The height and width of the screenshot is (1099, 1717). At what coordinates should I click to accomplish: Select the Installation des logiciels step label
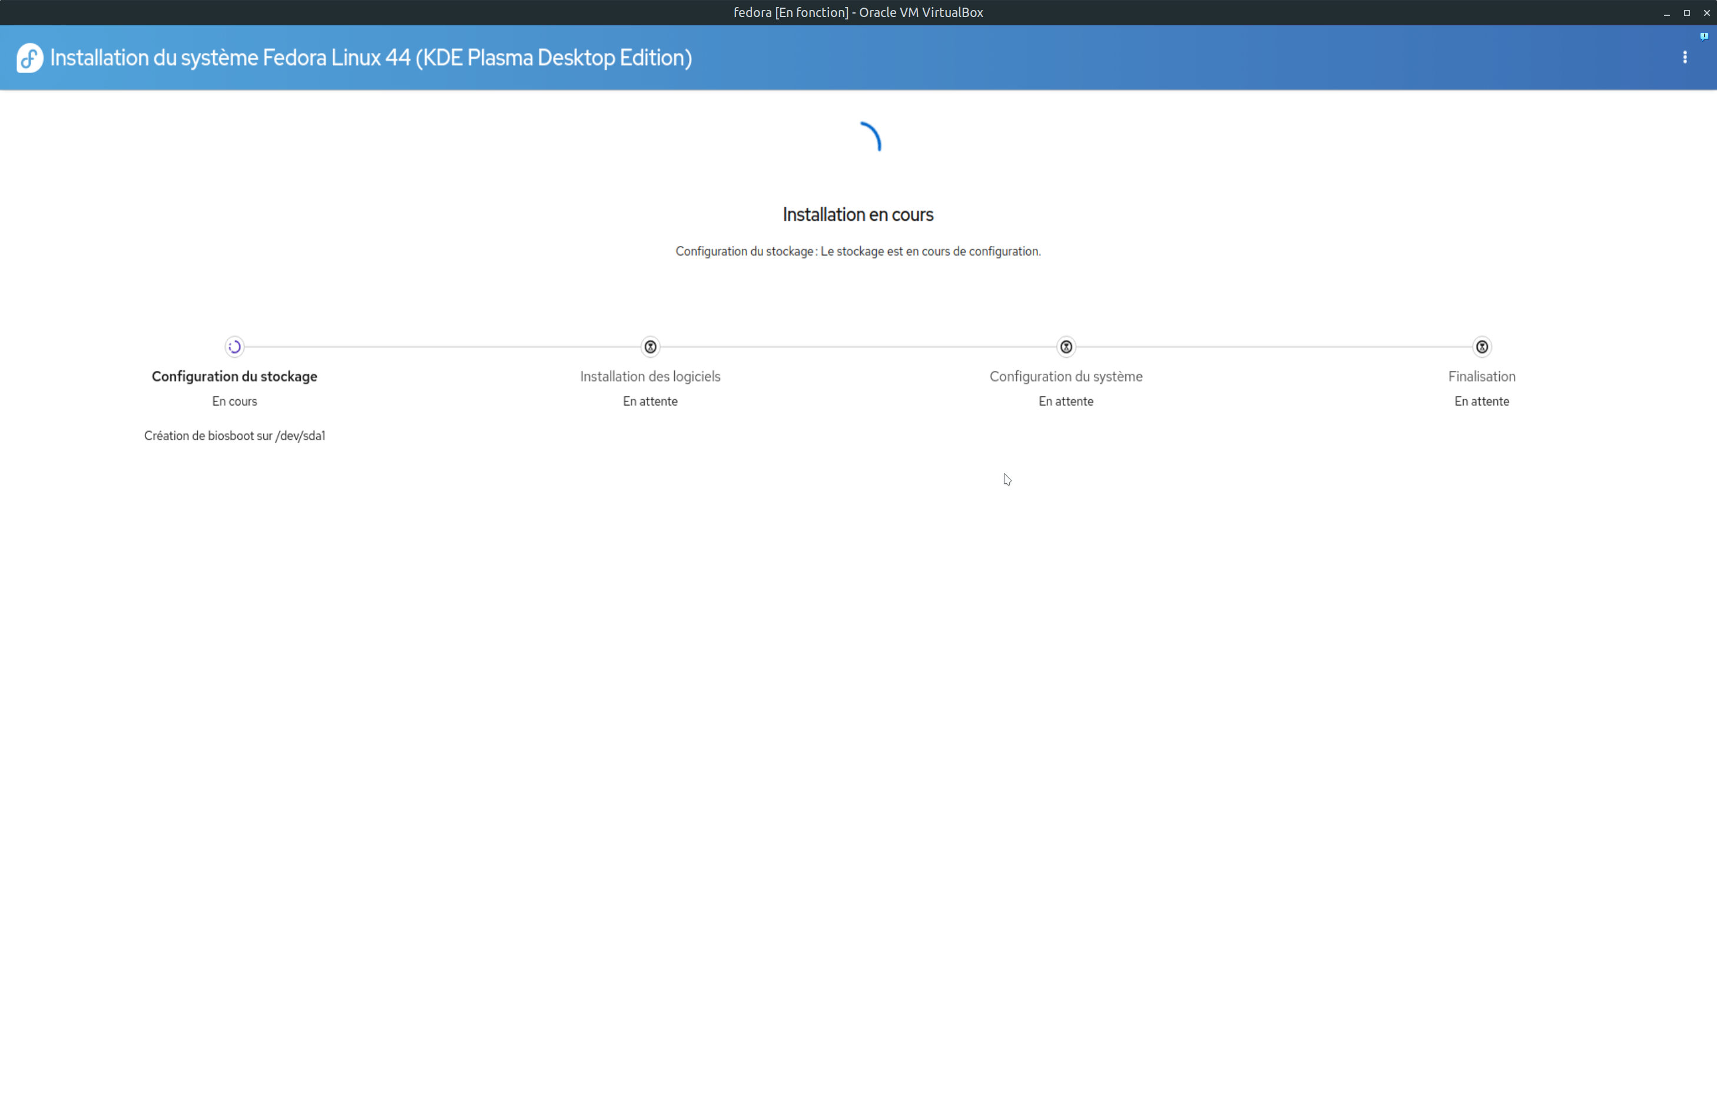point(650,376)
